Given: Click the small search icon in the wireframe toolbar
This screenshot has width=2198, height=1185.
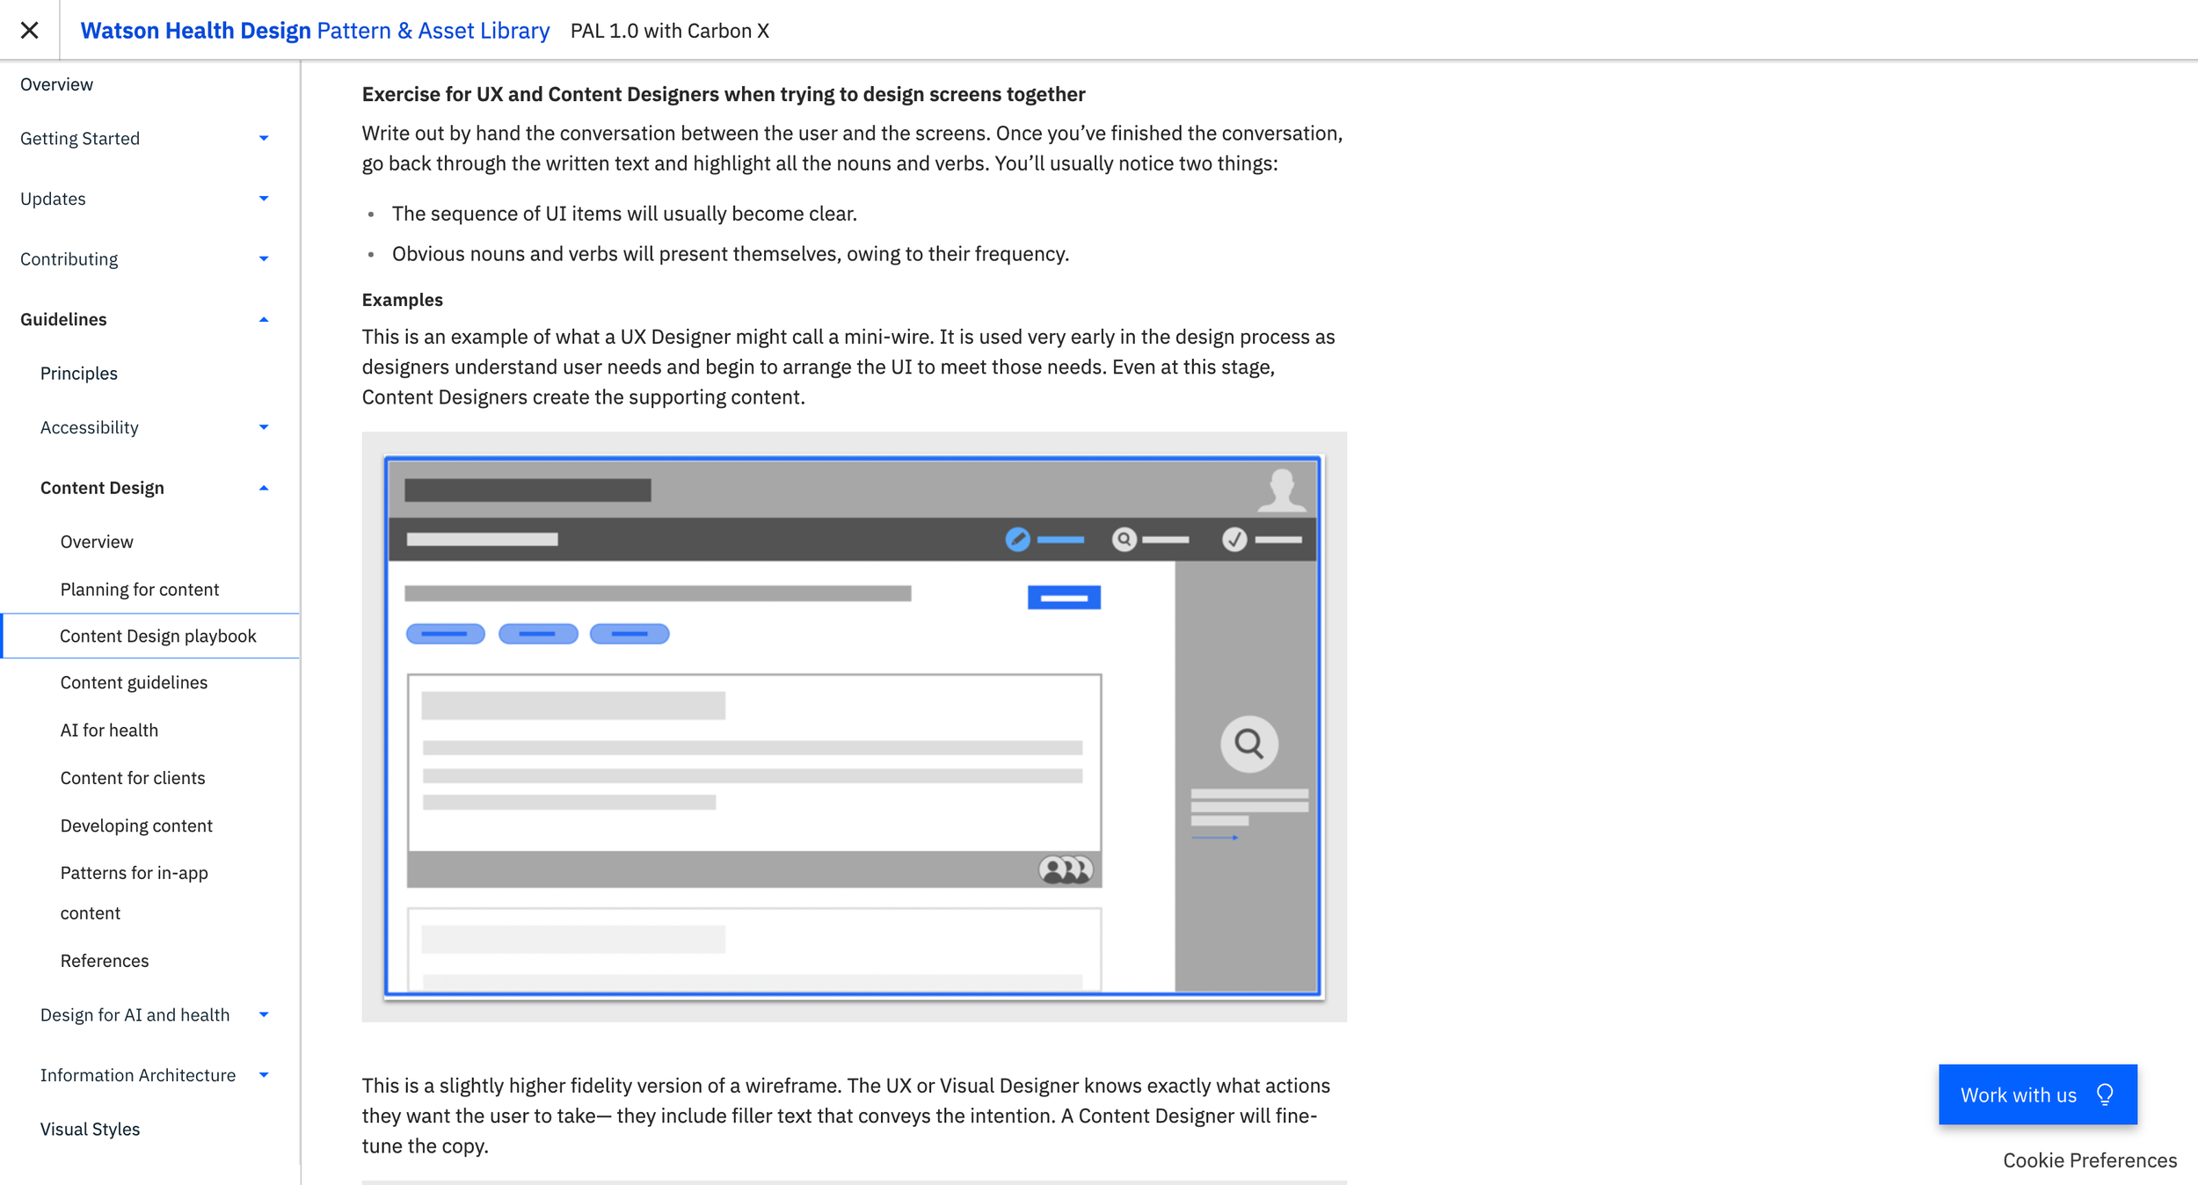Looking at the screenshot, I should coord(1124,539).
